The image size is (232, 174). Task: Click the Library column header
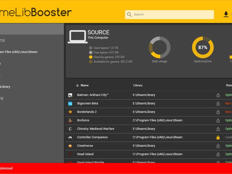(138, 85)
